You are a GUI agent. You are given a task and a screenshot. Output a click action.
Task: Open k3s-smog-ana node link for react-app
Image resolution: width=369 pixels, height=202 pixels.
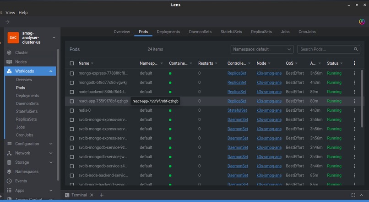[x=269, y=101]
